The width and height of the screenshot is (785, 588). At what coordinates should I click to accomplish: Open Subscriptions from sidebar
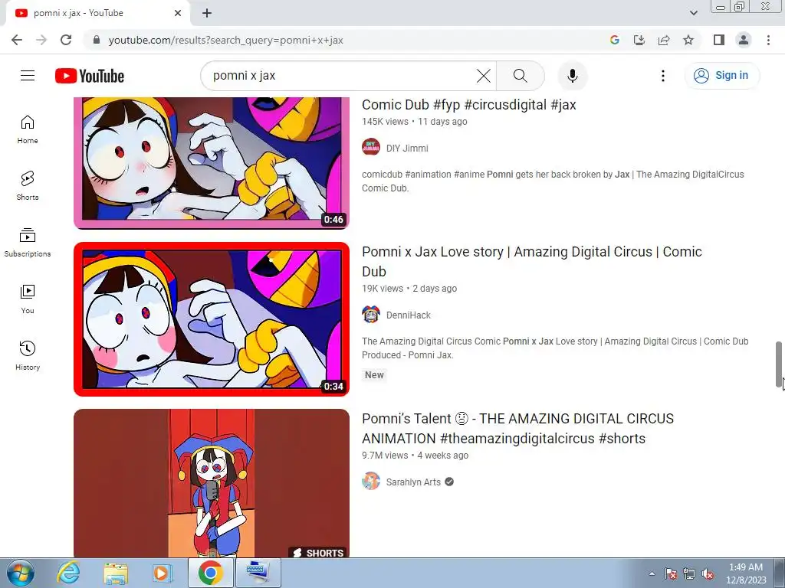tap(28, 243)
